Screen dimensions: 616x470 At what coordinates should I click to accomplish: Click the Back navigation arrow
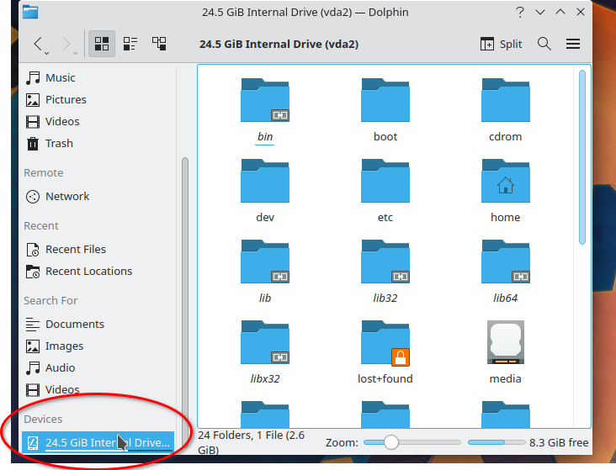coord(38,44)
